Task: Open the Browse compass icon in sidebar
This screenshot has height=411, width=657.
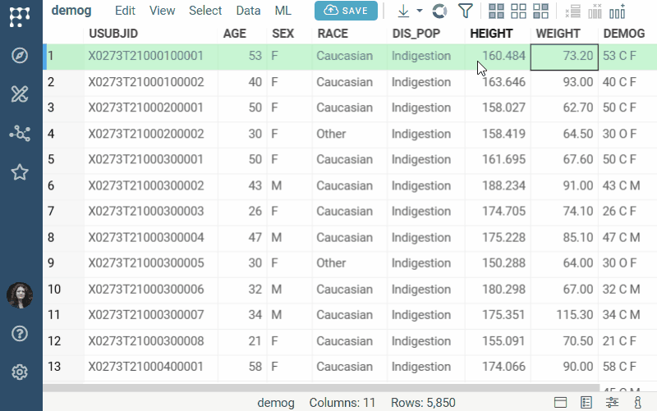Action: coord(21,55)
